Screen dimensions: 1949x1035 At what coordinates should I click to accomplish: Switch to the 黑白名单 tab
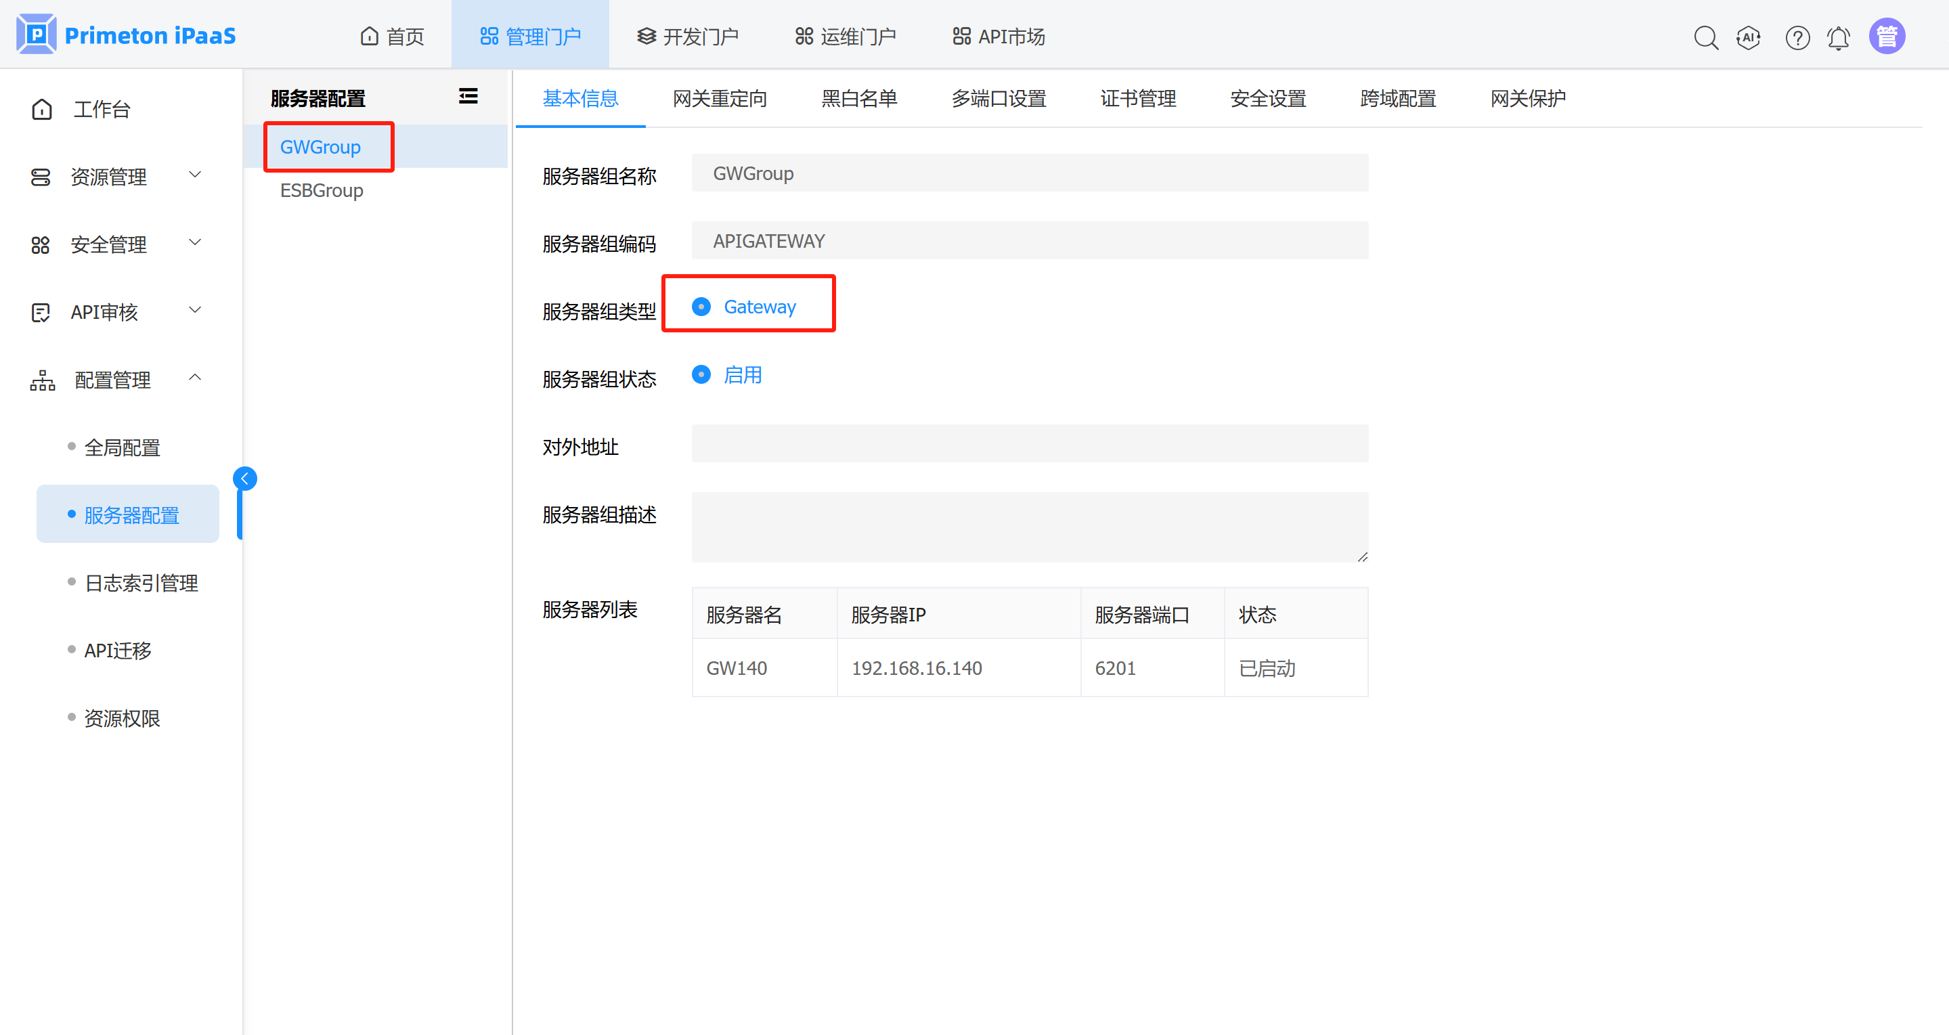[859, 98]
